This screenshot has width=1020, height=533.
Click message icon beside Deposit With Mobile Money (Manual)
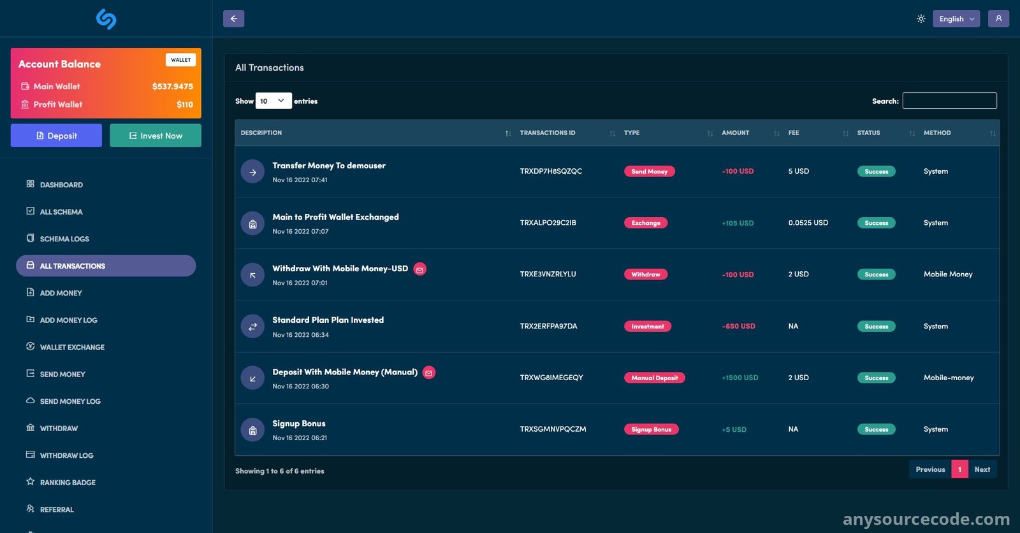pyautogui.click(x=429, y=373)
